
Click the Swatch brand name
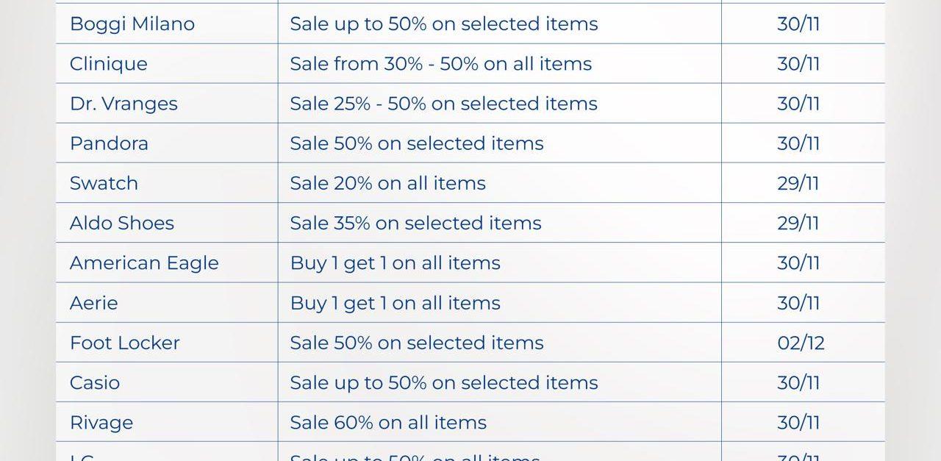click(x=104, y=183)
